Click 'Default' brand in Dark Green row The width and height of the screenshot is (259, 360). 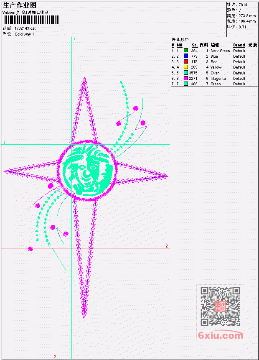(239, 51)
